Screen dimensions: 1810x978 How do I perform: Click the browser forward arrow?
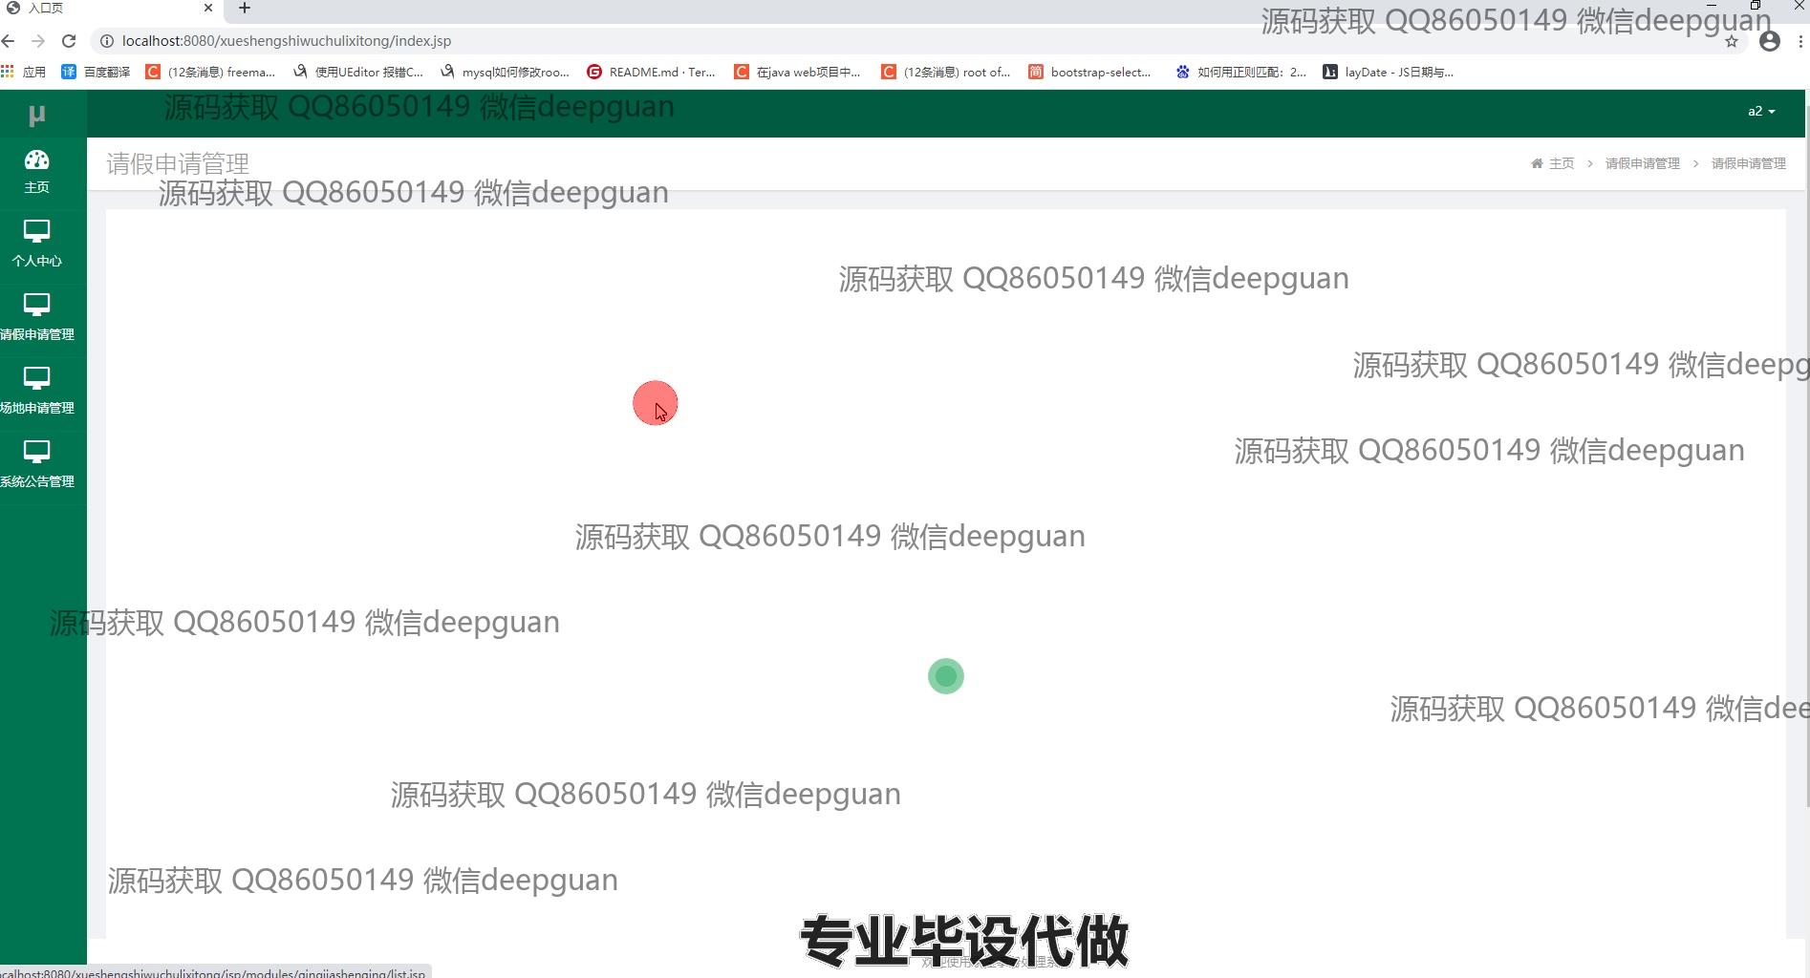(38, 41)
